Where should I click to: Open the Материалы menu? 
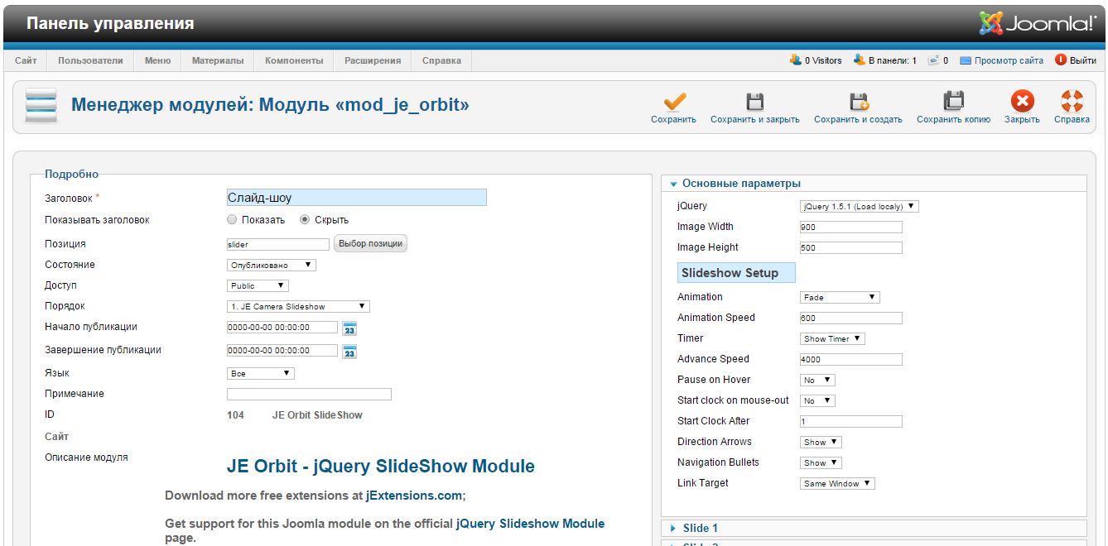pyautogui.click(x=218, y=60)
